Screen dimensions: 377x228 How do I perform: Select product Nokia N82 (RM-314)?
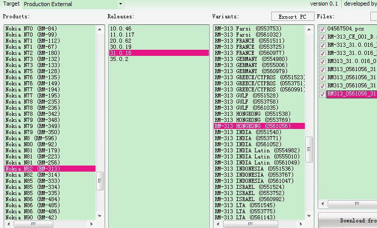click(x=50, y=175)
